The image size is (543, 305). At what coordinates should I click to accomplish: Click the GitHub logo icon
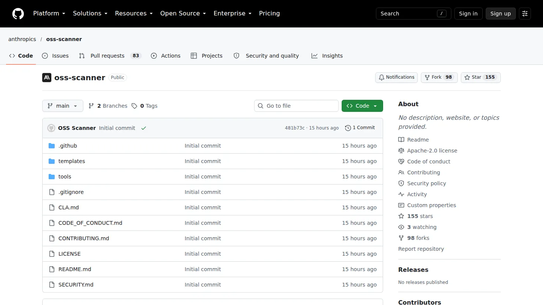pos(18,14)
